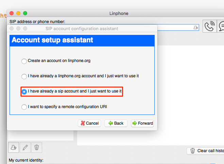Image resolution: width=224 pixels, height=164 pixels.
Task: Minimize Linphone with the yellow button
Action: 18,13
